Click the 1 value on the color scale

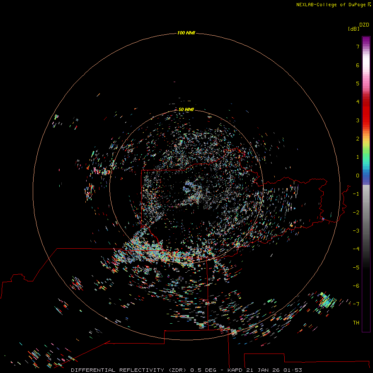358,157
